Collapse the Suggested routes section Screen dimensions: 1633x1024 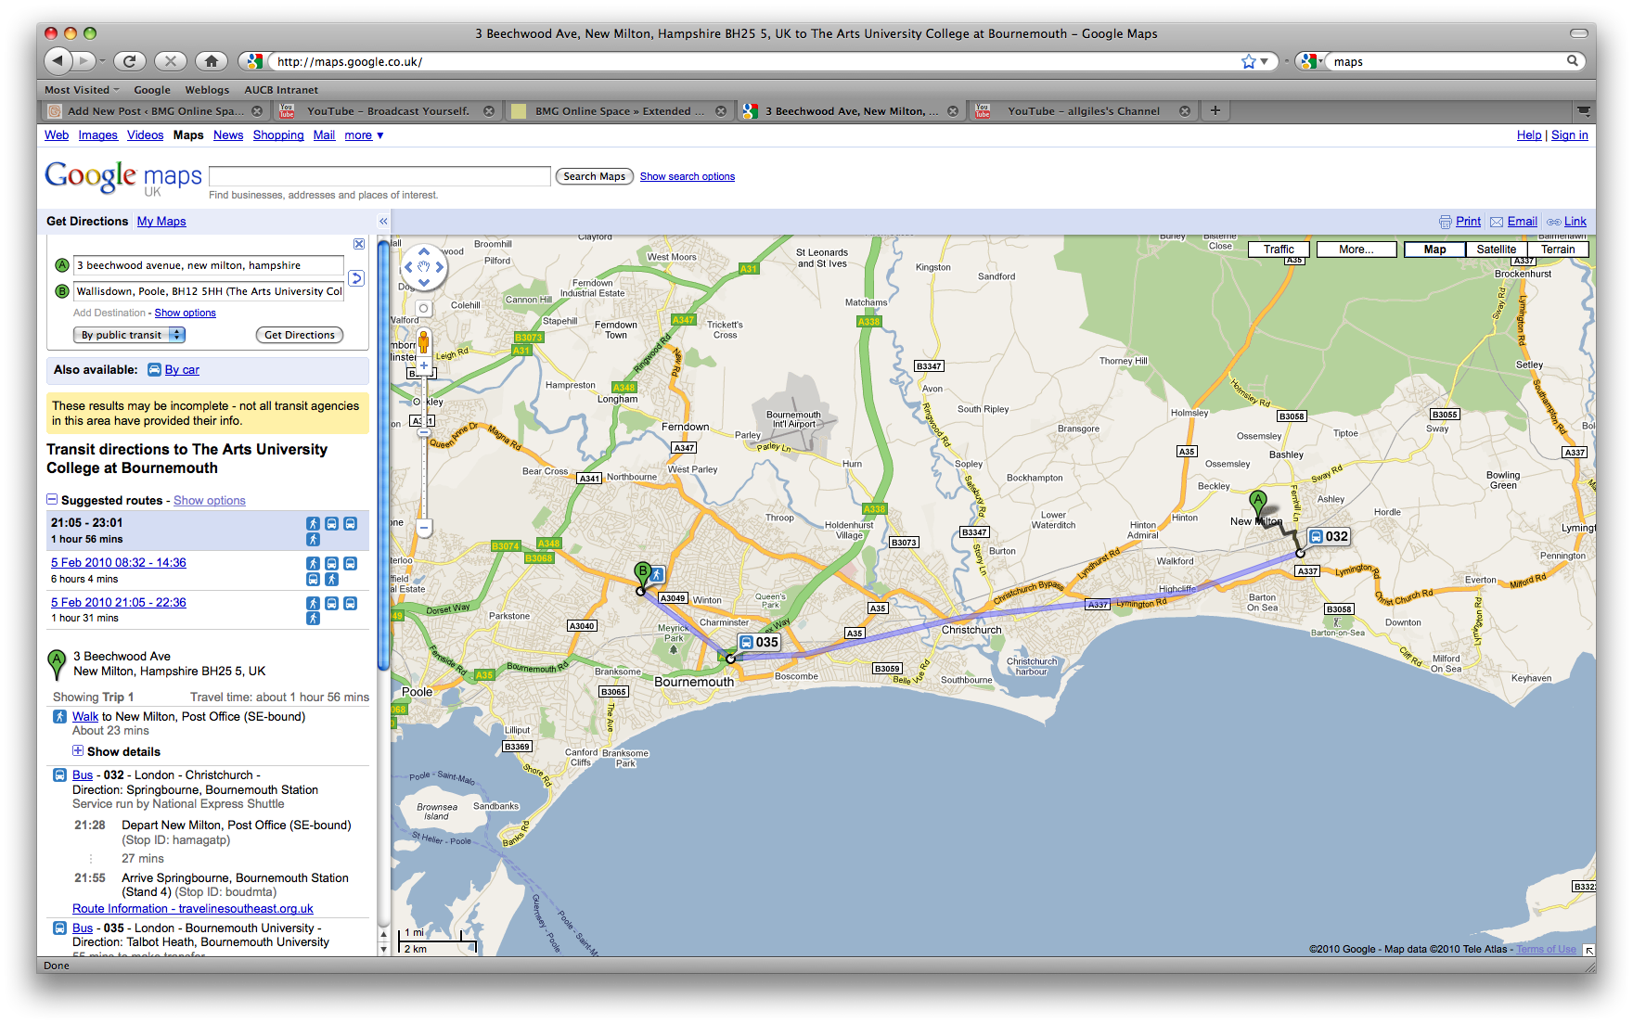52,499
